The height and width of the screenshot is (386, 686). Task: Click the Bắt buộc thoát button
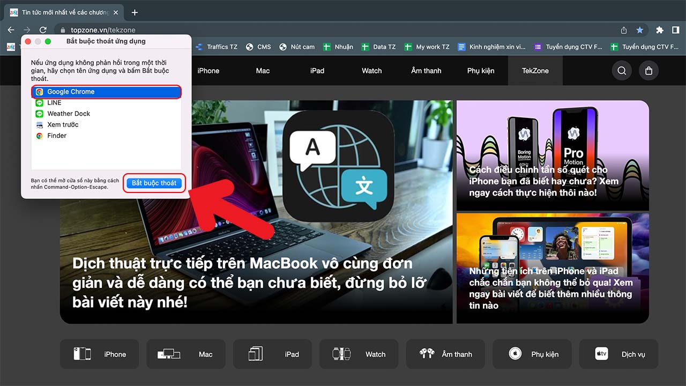[154, 183]
